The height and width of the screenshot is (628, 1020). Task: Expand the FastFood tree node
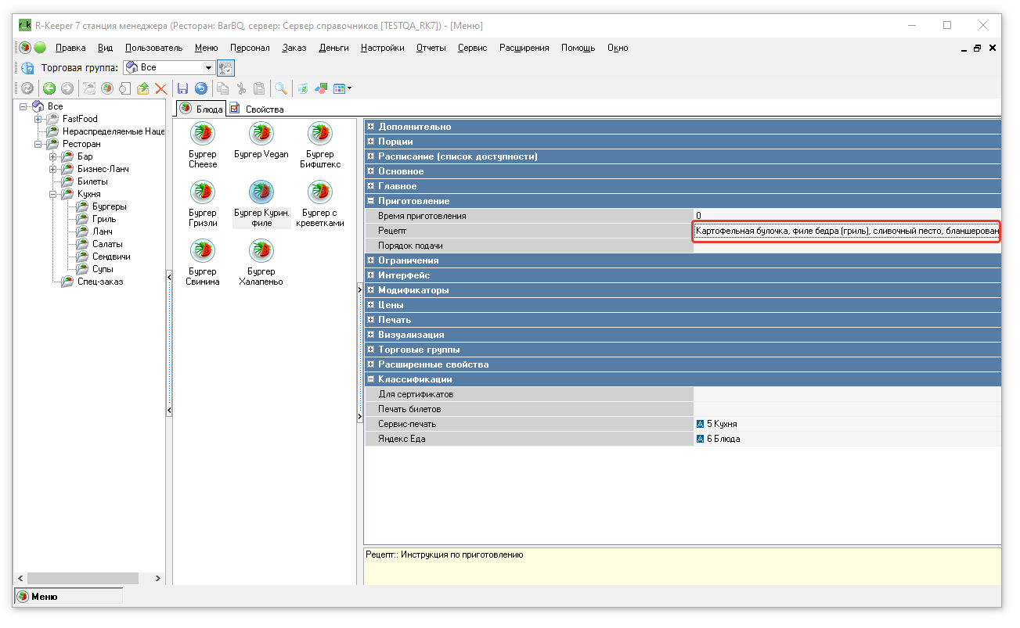pos(38,119)
